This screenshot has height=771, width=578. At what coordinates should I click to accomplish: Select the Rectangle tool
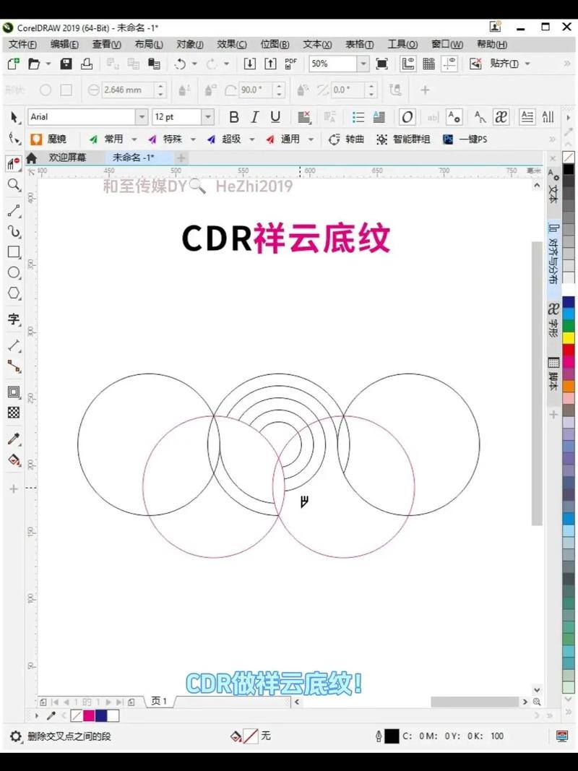pos(14,251)
